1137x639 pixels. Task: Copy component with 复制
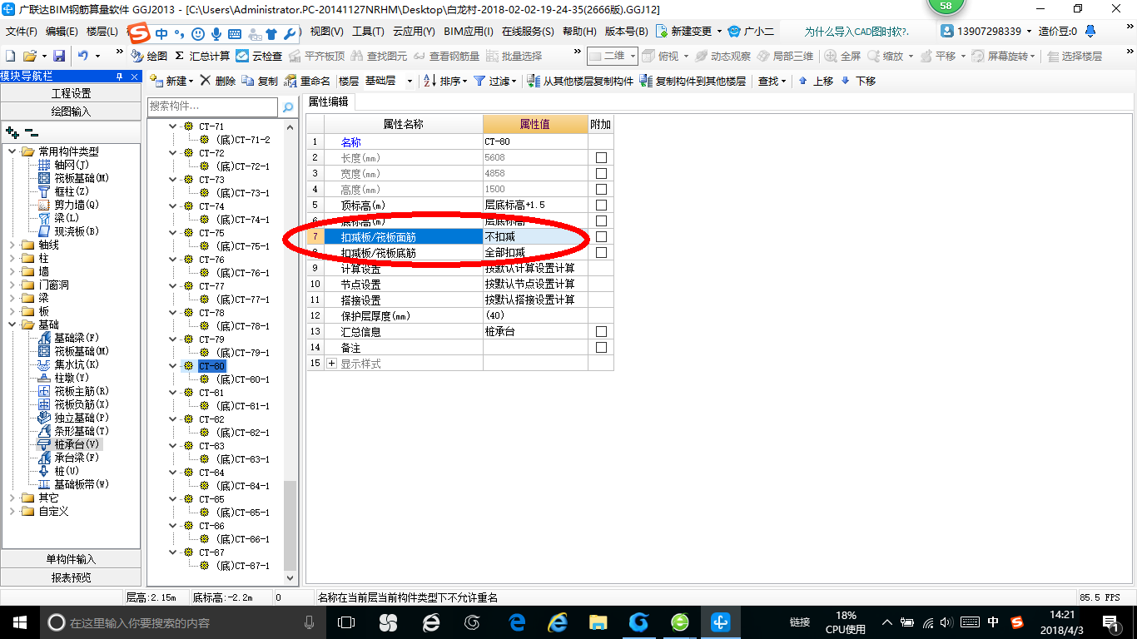coord(260,81)
